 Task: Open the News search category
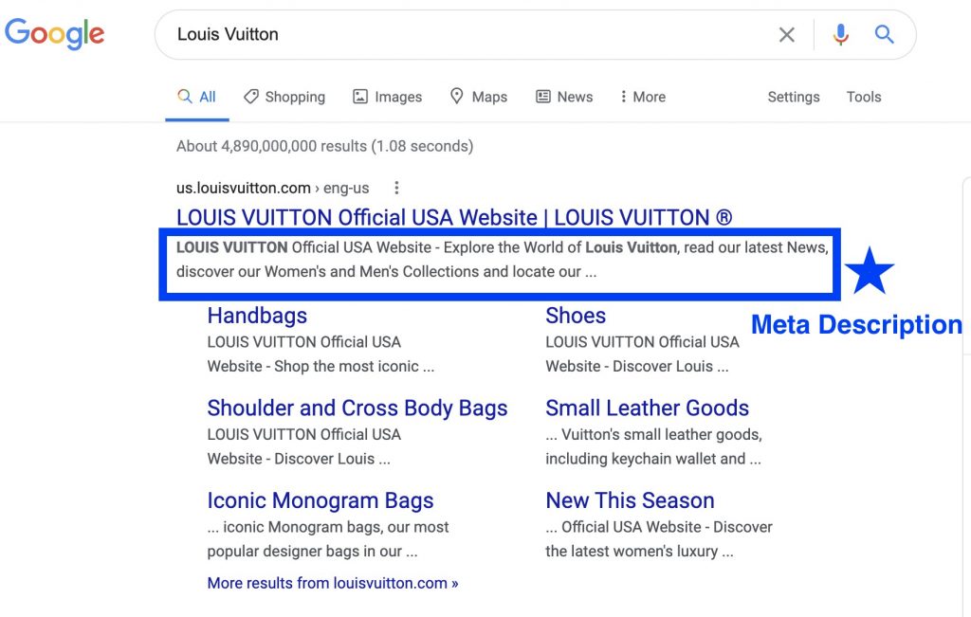tap(563, 97)
